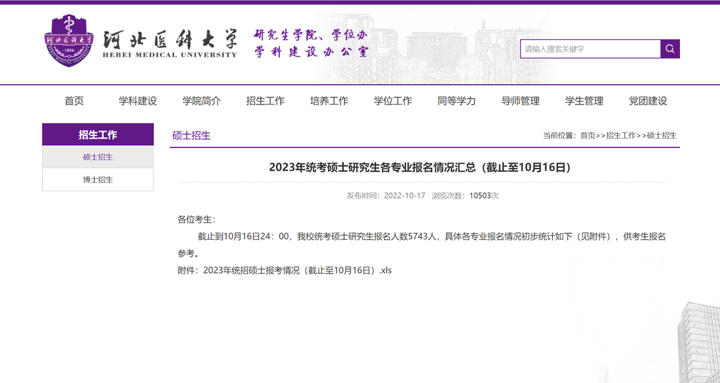The height and width of the screenshot is (383, 720).
Task: Open the 党团建设 navigation menu item
Action: click(648, 101)
